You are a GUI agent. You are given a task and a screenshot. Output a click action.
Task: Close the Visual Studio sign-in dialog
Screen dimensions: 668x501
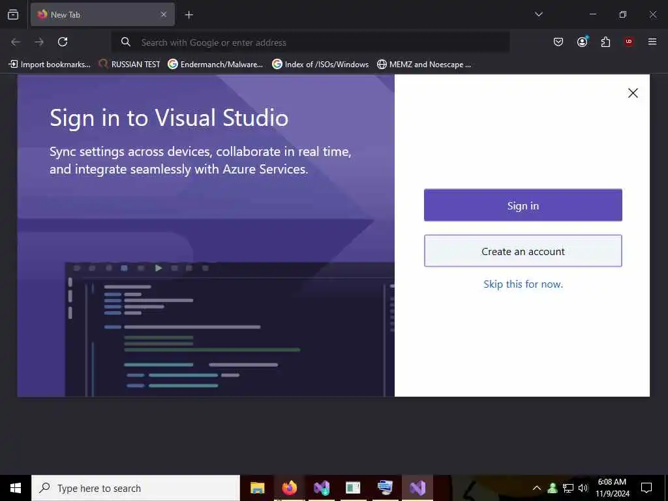coord(633,93)
